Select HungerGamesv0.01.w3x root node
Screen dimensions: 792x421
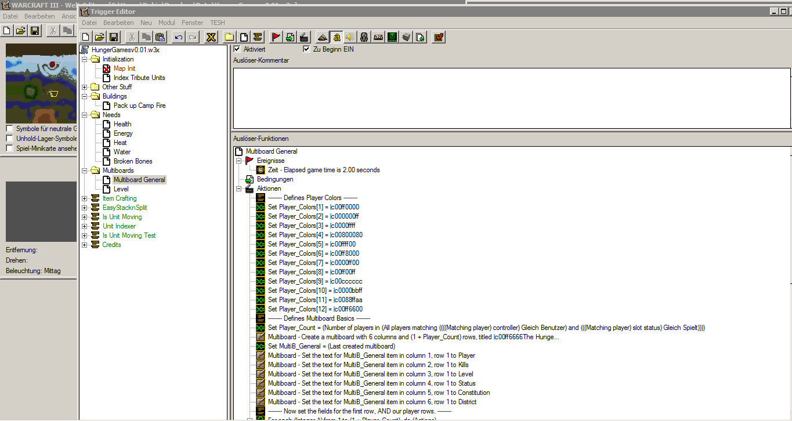tap(125, 50)
